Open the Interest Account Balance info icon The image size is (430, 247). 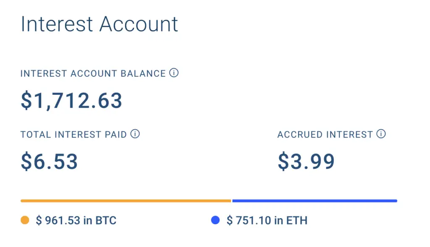174,73
